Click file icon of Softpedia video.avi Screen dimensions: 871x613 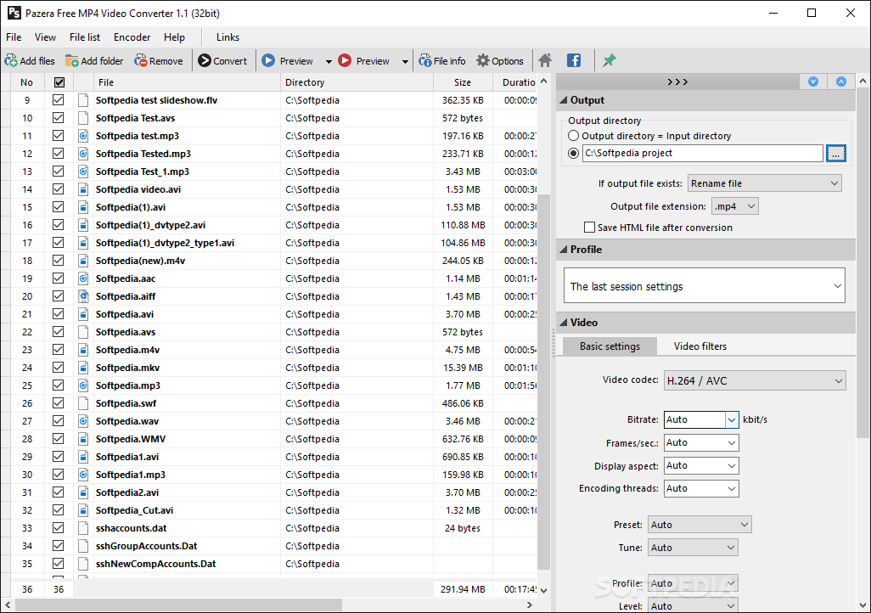click(x=83, y=189)
